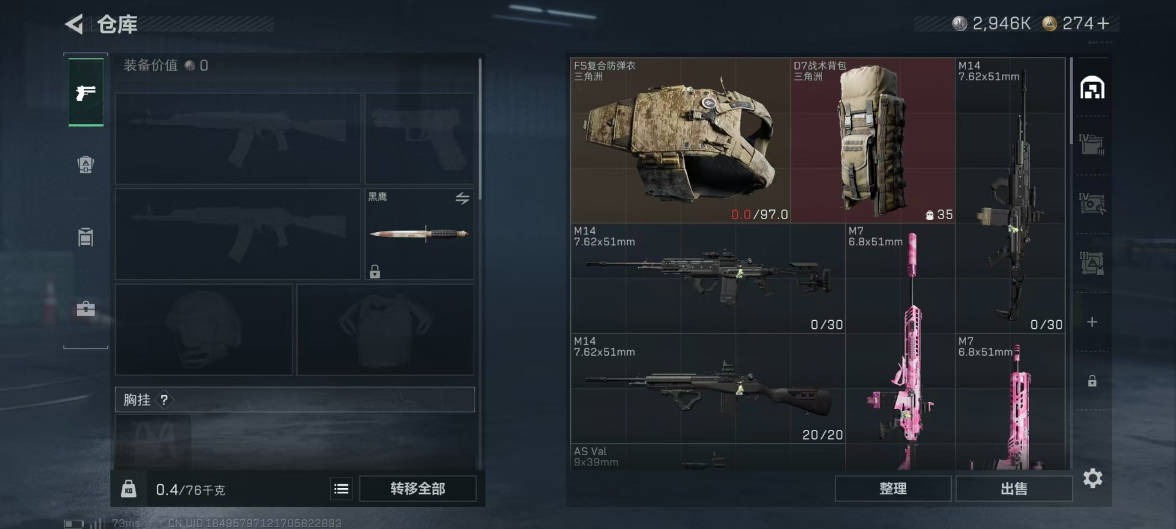The width and height of the screenshot is (1176, 529).
Task: Open warehouse settings gear icon
Action: point(1093,478)
